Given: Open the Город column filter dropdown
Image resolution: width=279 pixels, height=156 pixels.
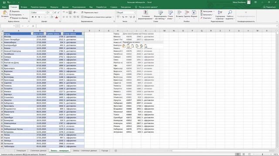Looking at the screenshot, I should 32,34.
